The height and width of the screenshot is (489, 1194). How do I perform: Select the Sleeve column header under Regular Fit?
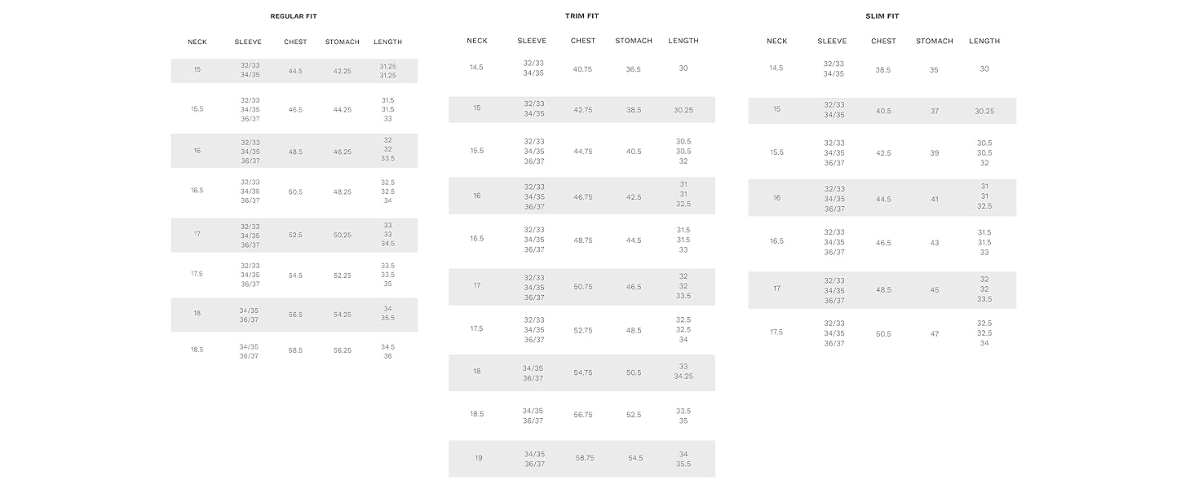tap(248, 42)
